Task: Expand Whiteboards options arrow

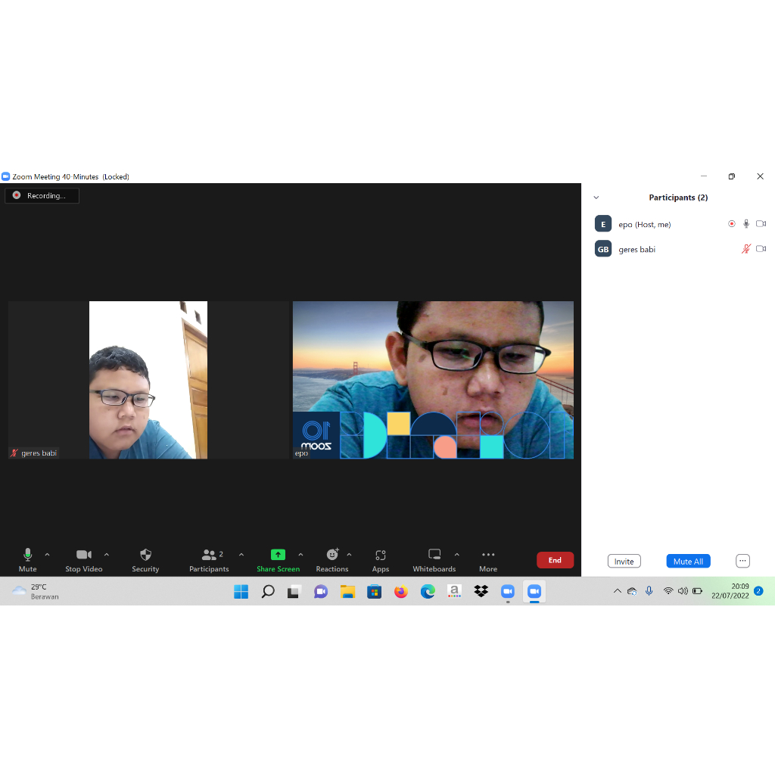Action: 456,555
